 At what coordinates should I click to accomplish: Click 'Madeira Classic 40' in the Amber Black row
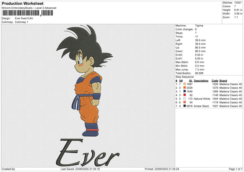click(231, 106)
